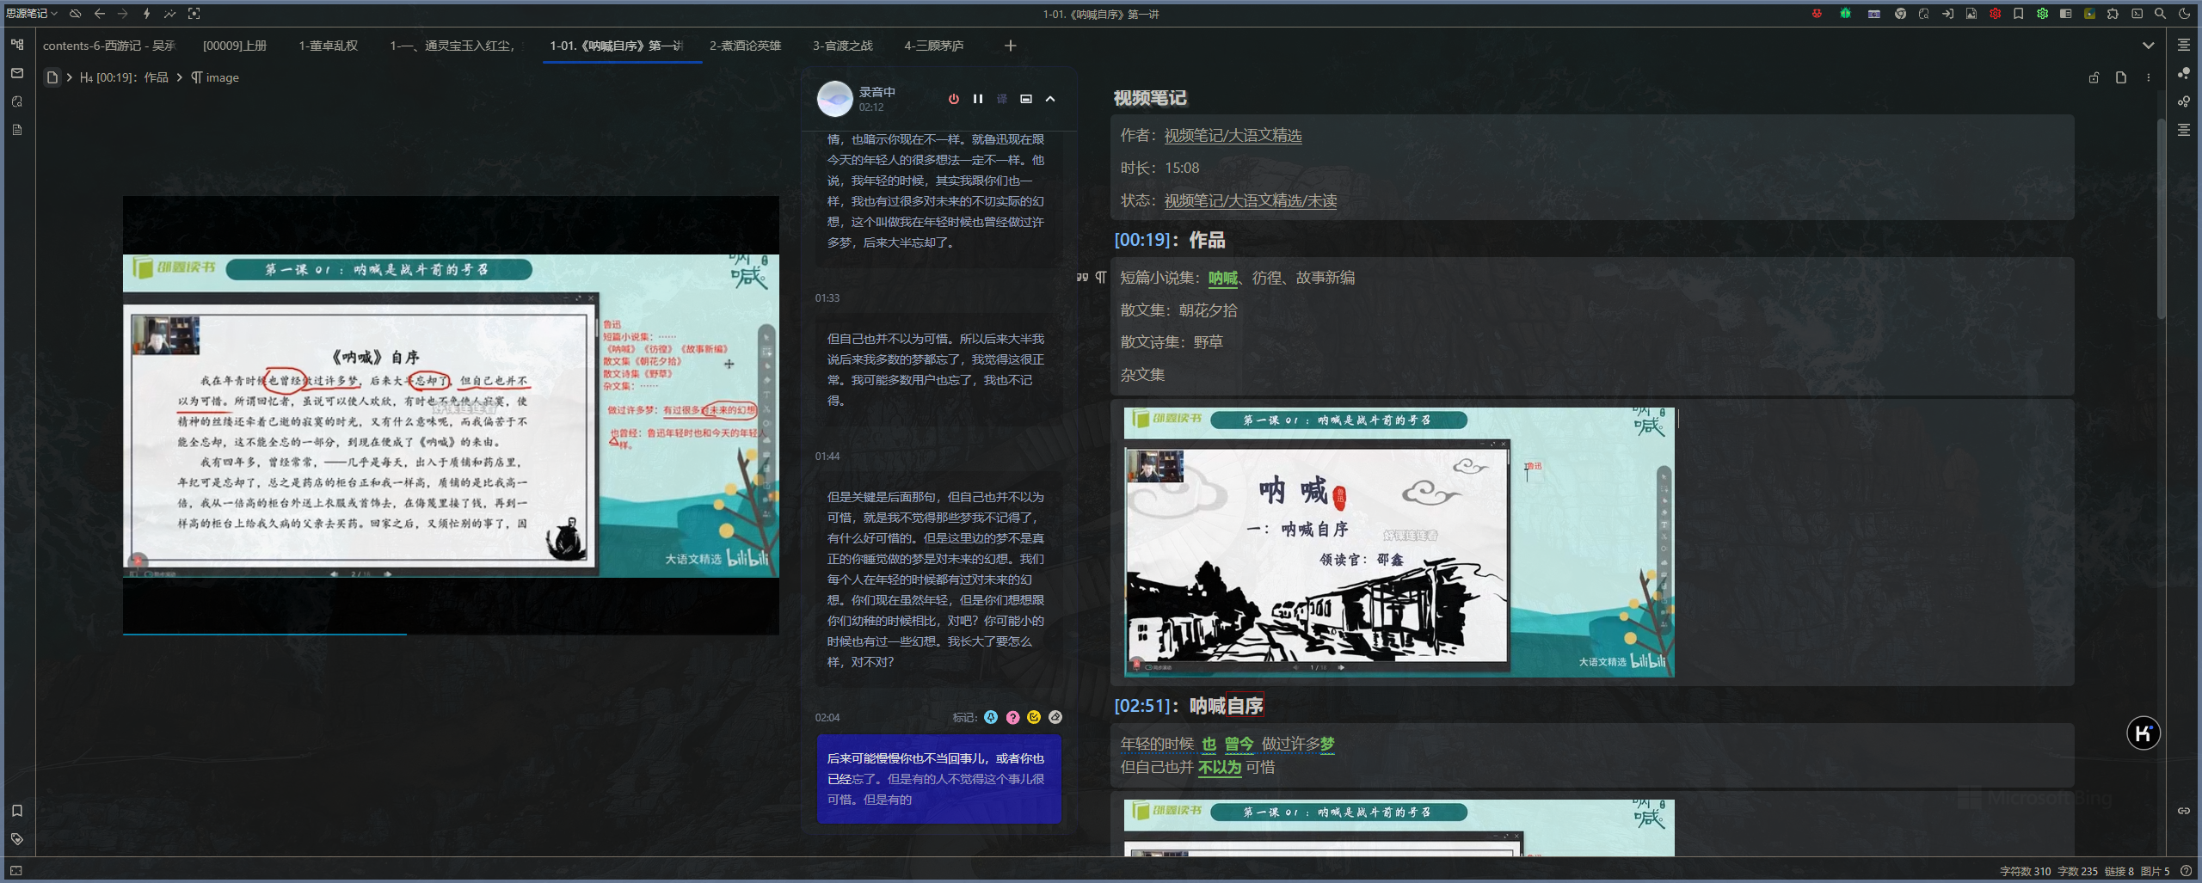Pause the ongoing audio recording
This screenshot has height=883, width=2202.
coord(978,99)
